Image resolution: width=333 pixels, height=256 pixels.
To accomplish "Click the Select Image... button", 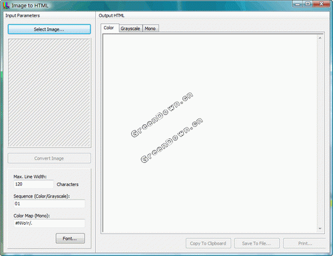I will tap(49, 29).
